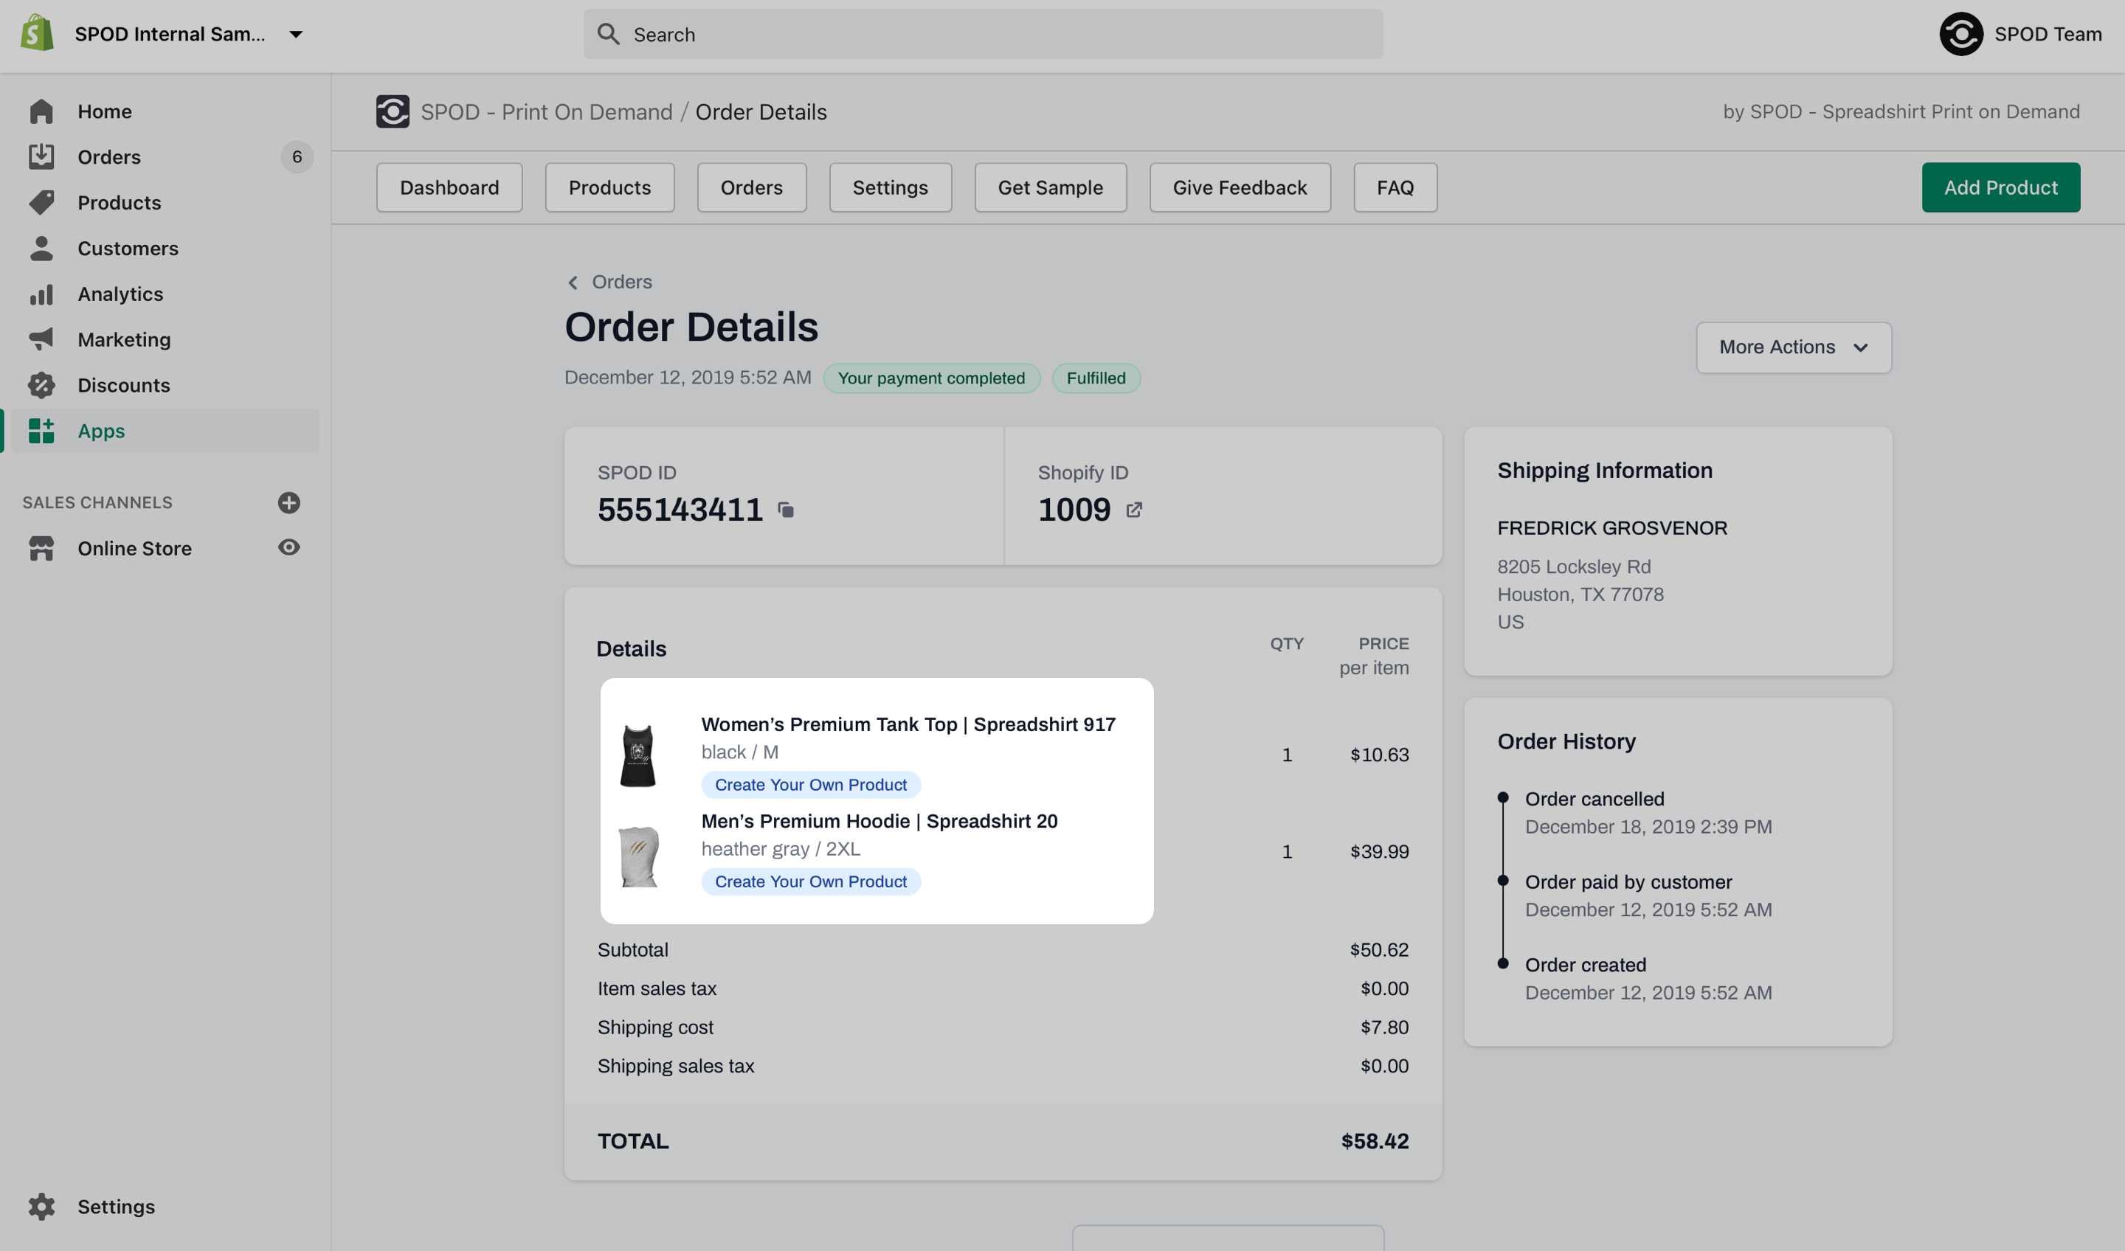Click the Products tag icon in the sidebar
The width and height of the screenshot is (2125, 1251).
click(x=41, y=202)
